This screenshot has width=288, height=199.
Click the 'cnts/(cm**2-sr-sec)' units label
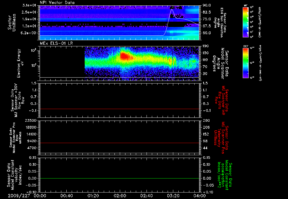point(260,22)
